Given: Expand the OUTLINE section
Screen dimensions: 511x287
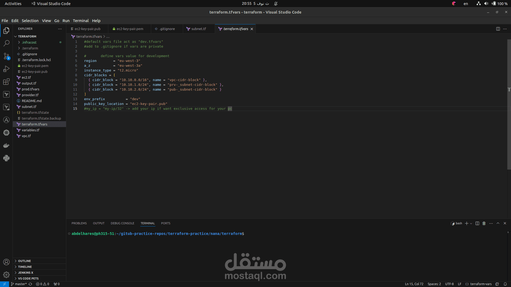Looking at the screenshot, I should click(24, 261).
